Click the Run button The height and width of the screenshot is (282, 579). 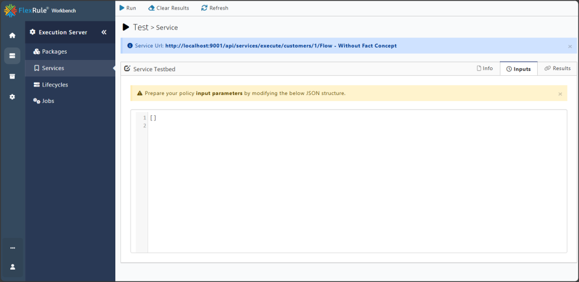pos(128,8)
